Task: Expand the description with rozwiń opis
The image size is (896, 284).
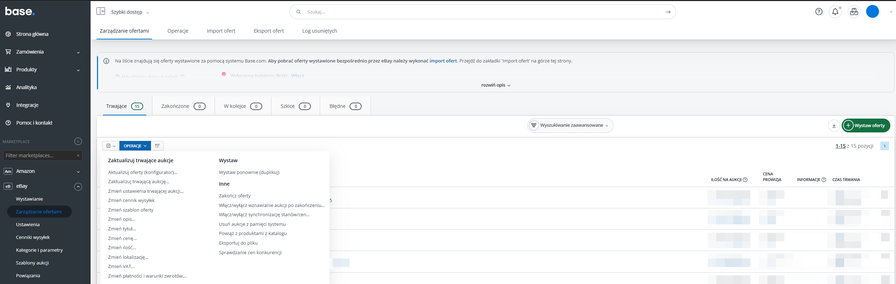Action: point(496,85)
